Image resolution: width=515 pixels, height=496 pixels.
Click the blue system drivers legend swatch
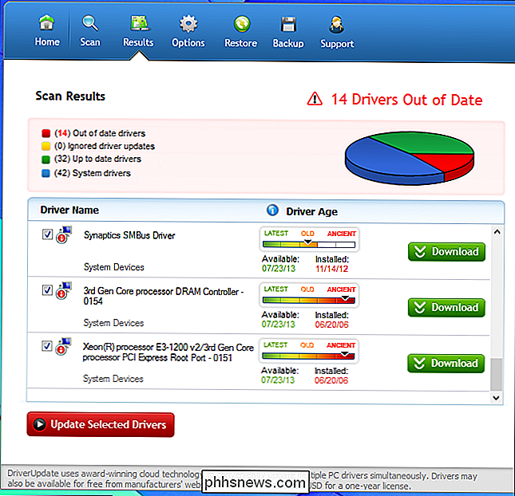tap(46, 173)
